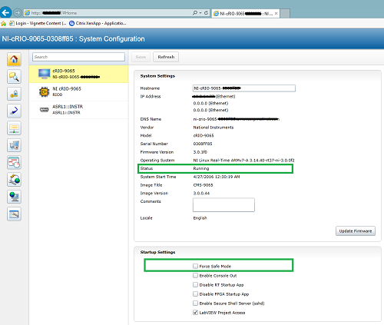The image size is (384, 325).
Task: Click the Vendor value 'National Instruments'
Action: [x=214, y=128]
